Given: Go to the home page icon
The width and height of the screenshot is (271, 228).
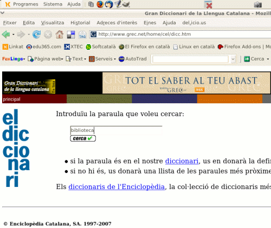Looking at the screenshot, I should point(60,34).
